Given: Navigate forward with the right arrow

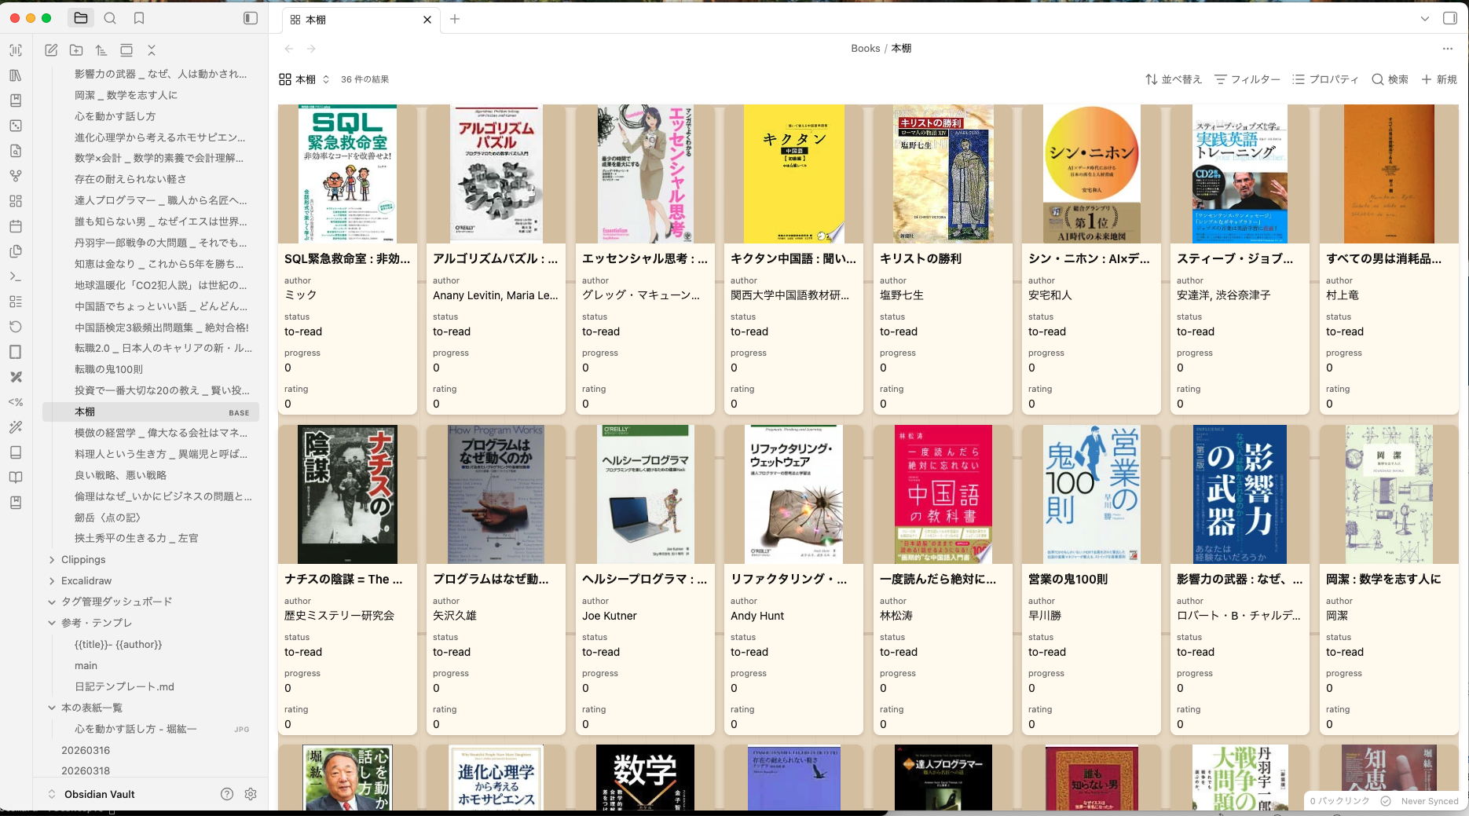Looking at the screenshot, I should (x=311, y=49).
